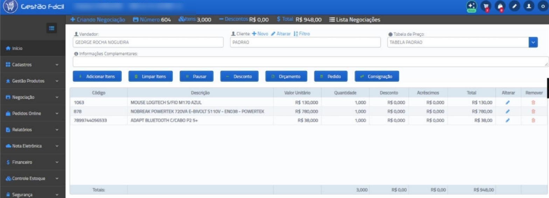Click Criando Negociação header label
Image resolution: width=549 pixels, height=198 pixels.
(x=98, y=20)
